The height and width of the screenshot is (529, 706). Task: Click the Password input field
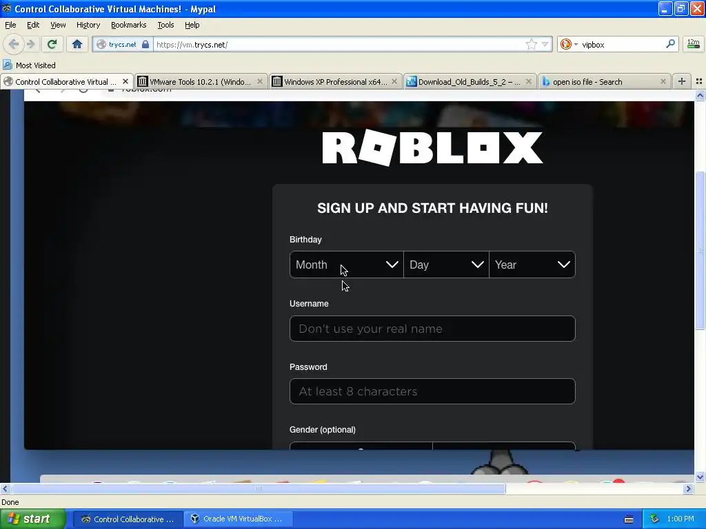coord(432,391)
